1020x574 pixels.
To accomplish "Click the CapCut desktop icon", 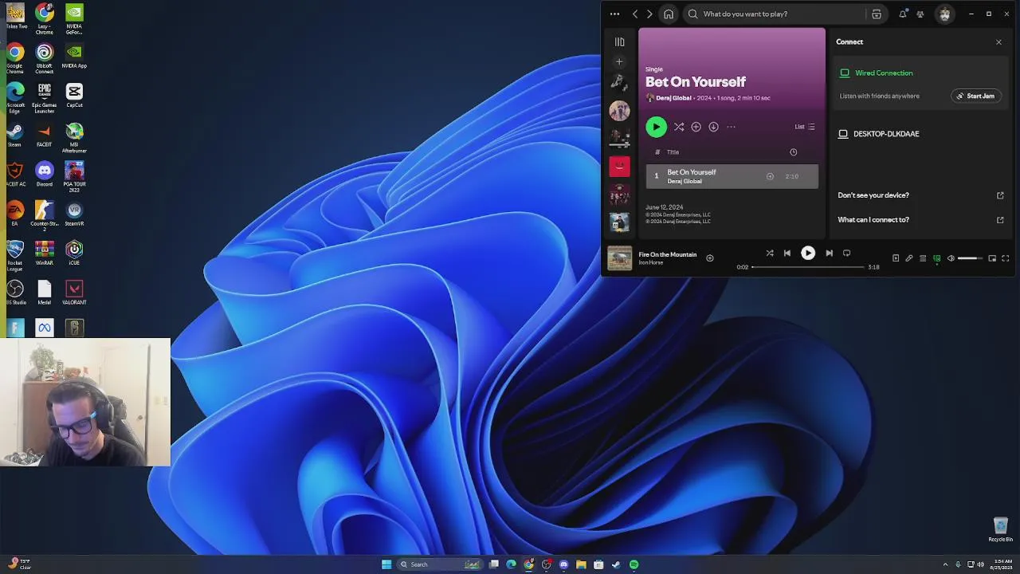I will [74, 96].
